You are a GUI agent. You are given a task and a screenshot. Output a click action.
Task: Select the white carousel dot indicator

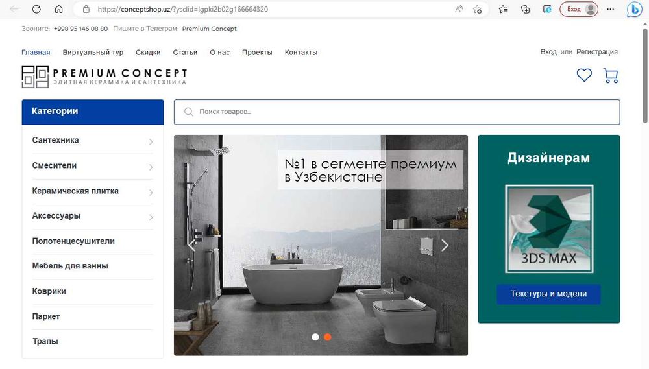click(x=315, y=337)
